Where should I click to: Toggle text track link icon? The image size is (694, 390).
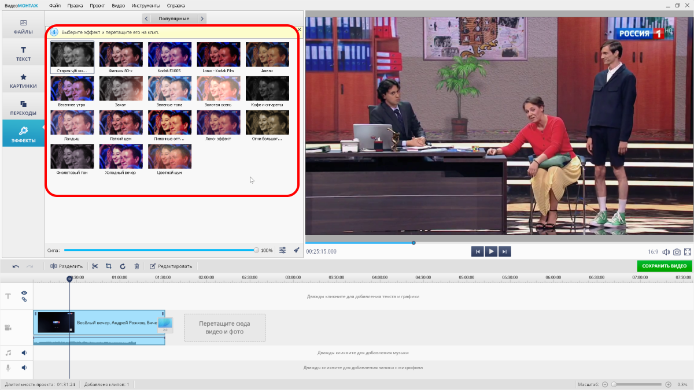[24, 299]
